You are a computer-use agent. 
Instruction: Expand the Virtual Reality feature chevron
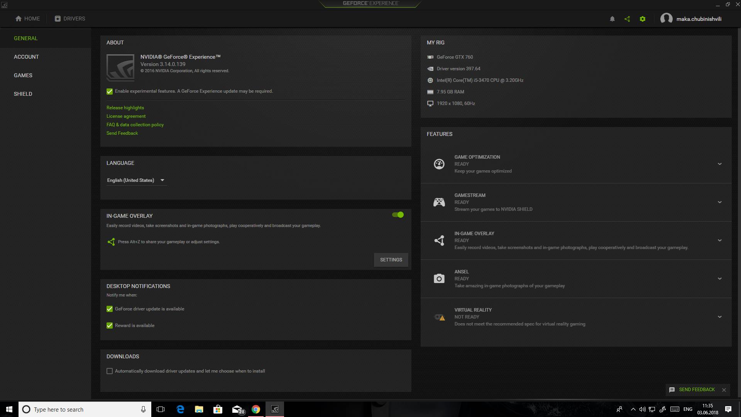click(x=720, y=317)
